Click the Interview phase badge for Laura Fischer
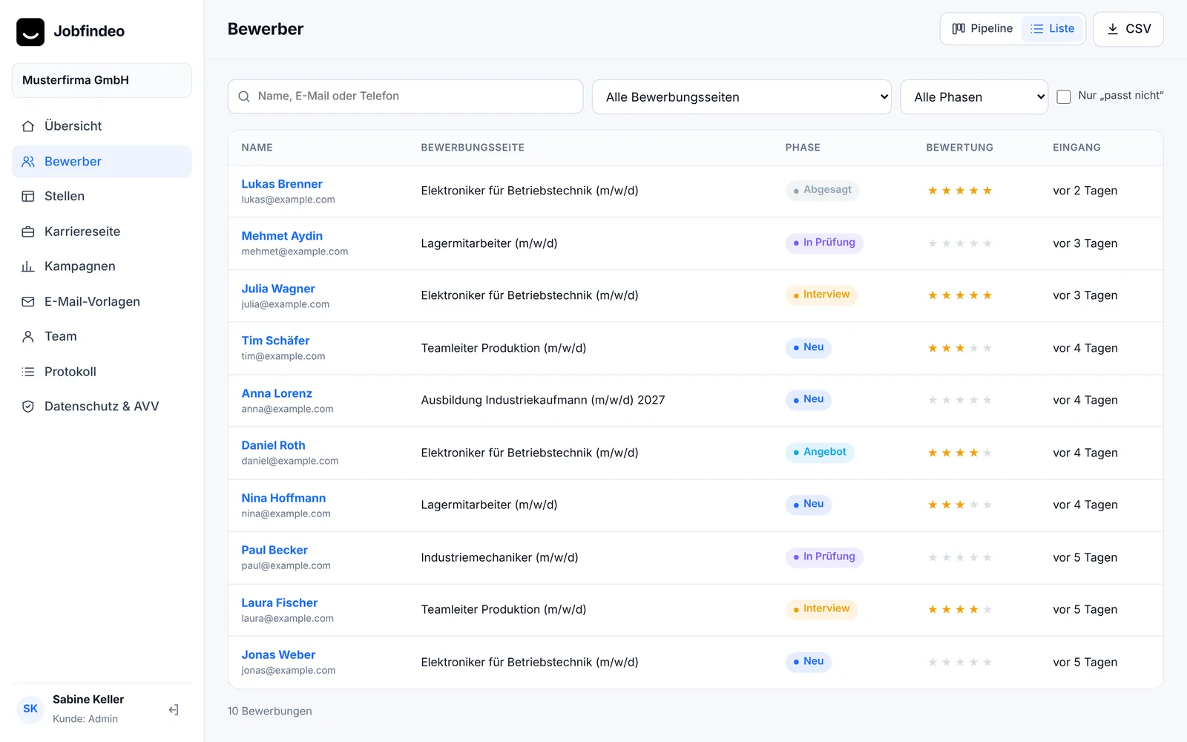The width and height of the screenshot is (1187, 742). 821,609
